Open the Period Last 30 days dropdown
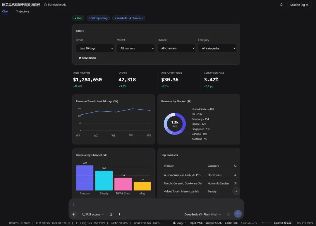This screenshot has width=316, height=226. coord(95,48)
